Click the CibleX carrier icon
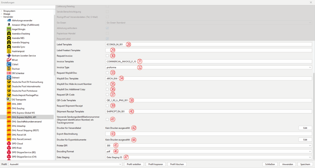The height and width of the screenshot is (168, 315). click(9, 65)
